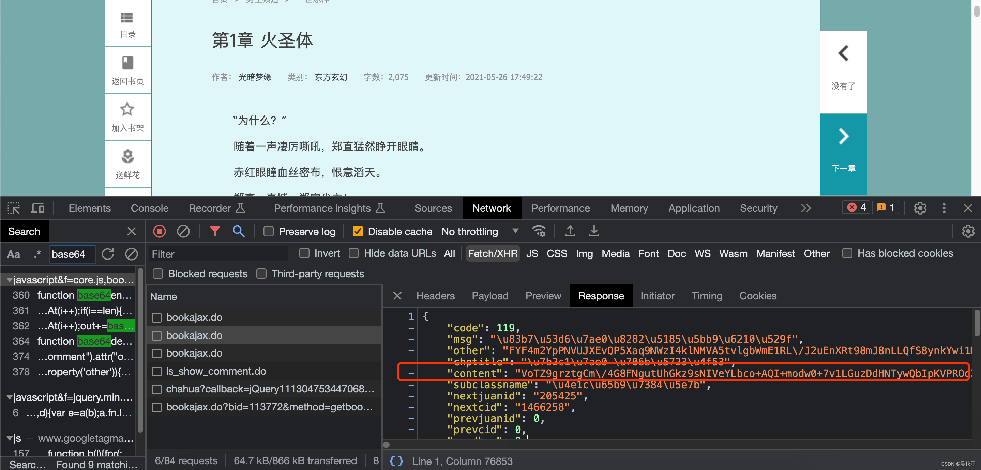Select the chahua?callback=jQuery request row
The image size is (981, 470).
263,389
